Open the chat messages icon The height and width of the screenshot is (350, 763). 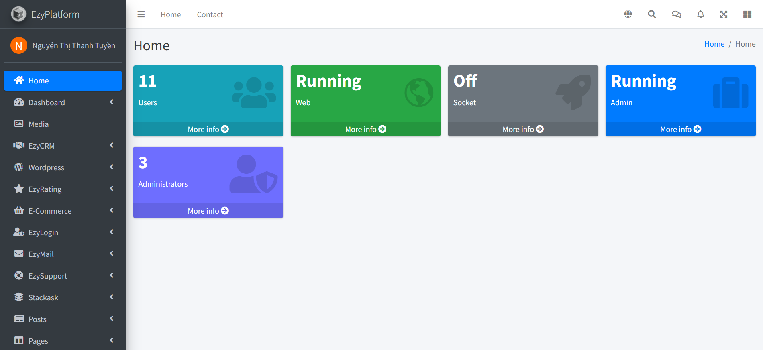(x=676, y=14)
